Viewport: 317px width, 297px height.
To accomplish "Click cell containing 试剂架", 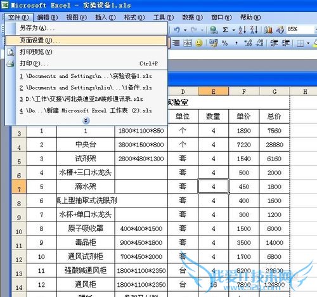I will coord(86,159).
